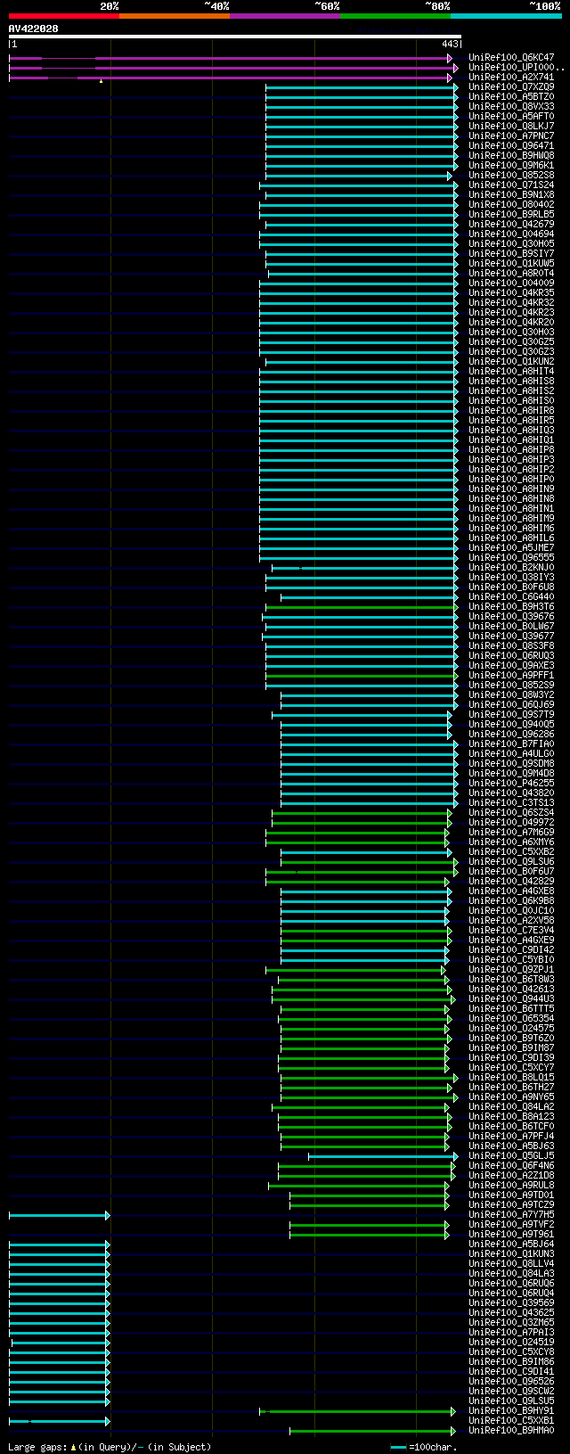Click the white query bar labeled 1 to 443

[235, 37]
